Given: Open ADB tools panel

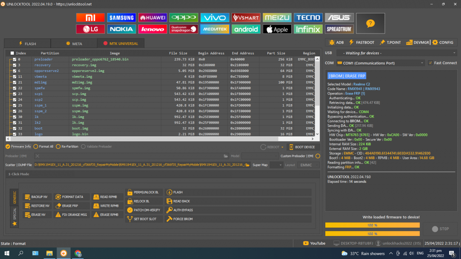Looking at the screenshot, I should 337,42.
